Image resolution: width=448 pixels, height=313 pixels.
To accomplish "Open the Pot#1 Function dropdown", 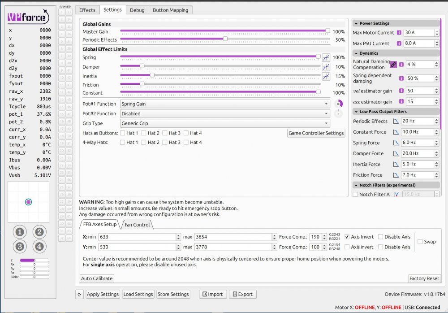I will (225, 104).
